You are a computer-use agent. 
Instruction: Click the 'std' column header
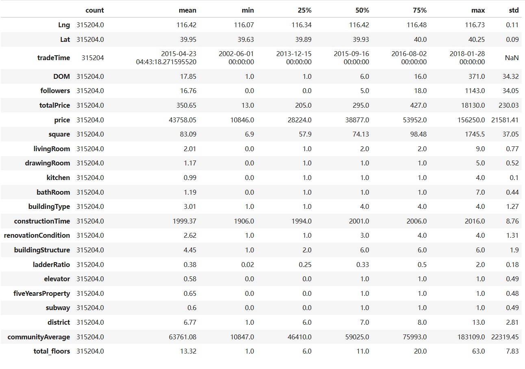513,10
